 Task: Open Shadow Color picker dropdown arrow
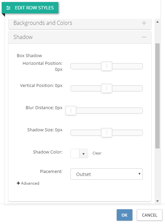tap(84, 154)
